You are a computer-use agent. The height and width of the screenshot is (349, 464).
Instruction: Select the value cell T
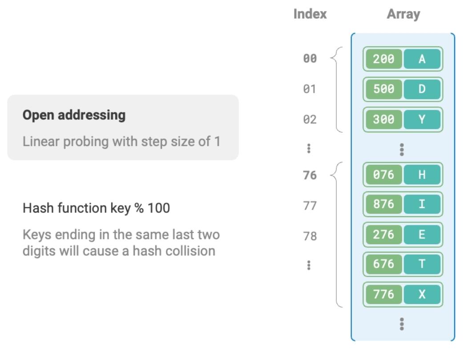(422, 264)
